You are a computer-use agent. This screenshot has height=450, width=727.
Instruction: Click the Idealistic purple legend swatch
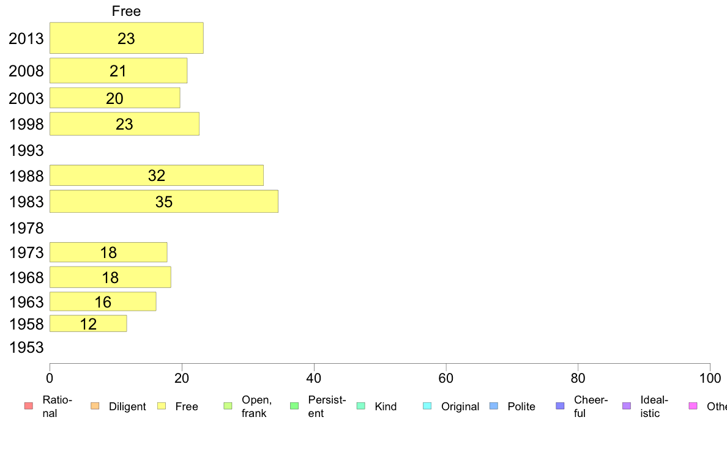627,406
